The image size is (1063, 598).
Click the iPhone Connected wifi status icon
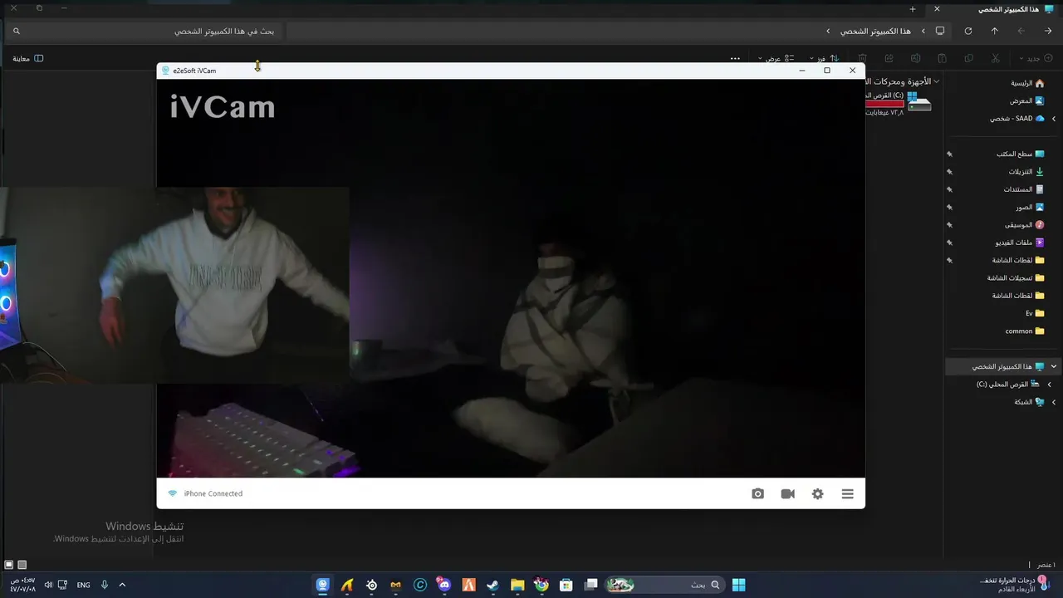172,493
